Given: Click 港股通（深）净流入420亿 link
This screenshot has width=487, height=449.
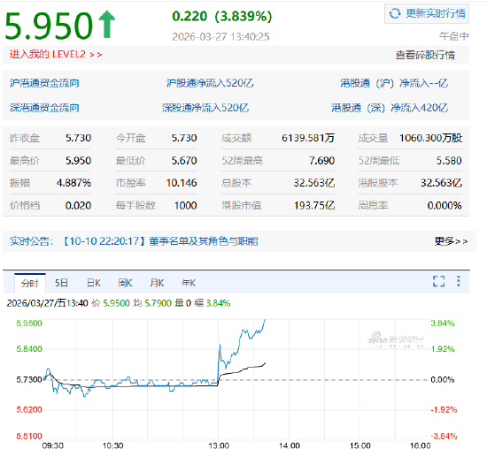Looking at the screenshot, I should tap(390, 108).
